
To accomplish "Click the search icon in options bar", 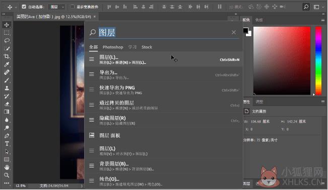I will coord(306,7).
